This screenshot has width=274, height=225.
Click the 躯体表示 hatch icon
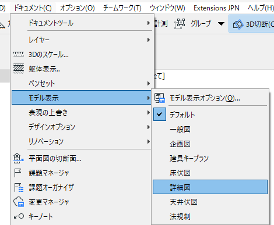point(19,69)
